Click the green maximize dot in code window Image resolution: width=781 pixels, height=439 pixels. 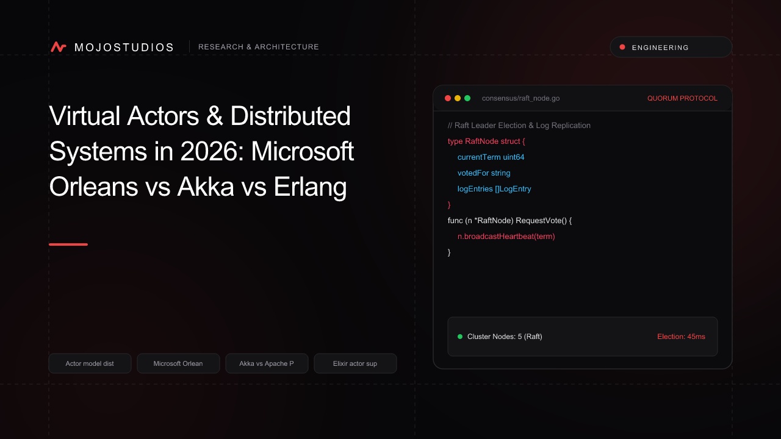(x=467, y=98)
